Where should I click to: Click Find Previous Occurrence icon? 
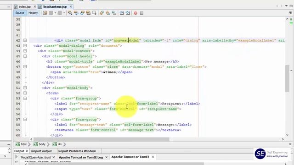[76, 13]
